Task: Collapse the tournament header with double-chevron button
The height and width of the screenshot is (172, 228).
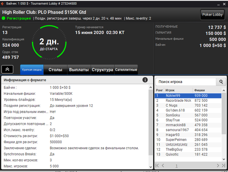Action: point(7,69)
